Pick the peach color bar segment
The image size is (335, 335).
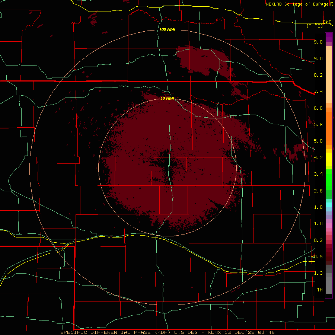click(x=329, y=76)
